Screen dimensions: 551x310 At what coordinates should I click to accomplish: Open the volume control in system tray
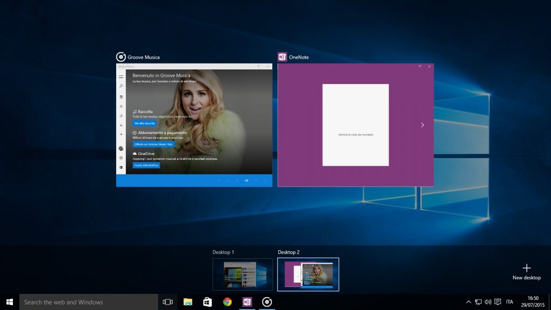tap(488, 302)
